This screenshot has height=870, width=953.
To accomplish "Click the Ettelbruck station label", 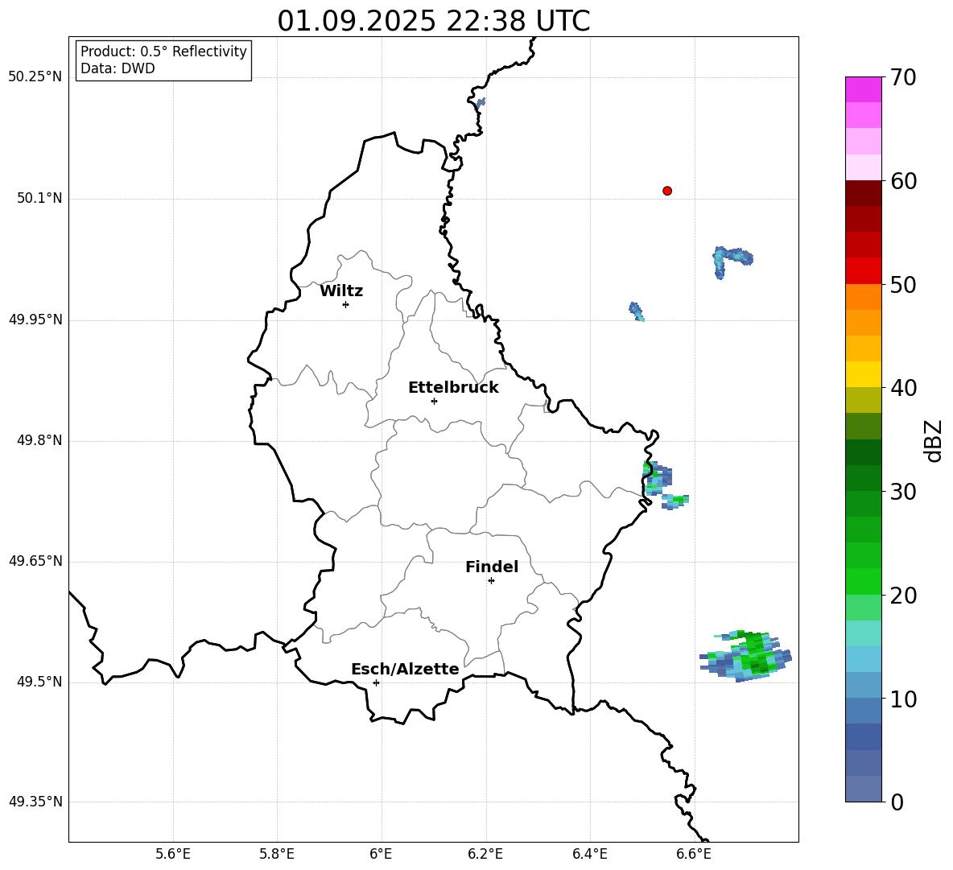I will (x=453, y=388).
